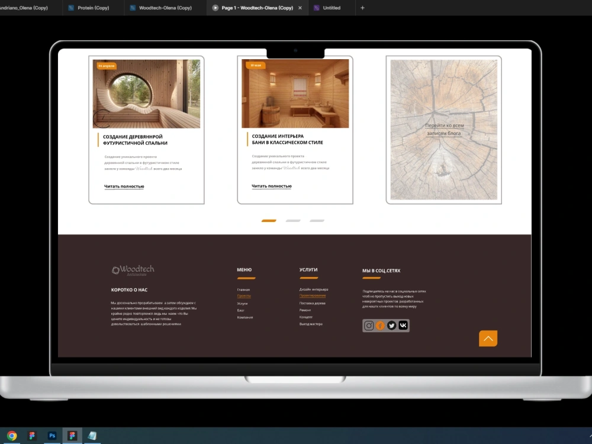Screen dimensions: 592x444
Task: Click the Концепт service link
Action: [x=306, y=317]
